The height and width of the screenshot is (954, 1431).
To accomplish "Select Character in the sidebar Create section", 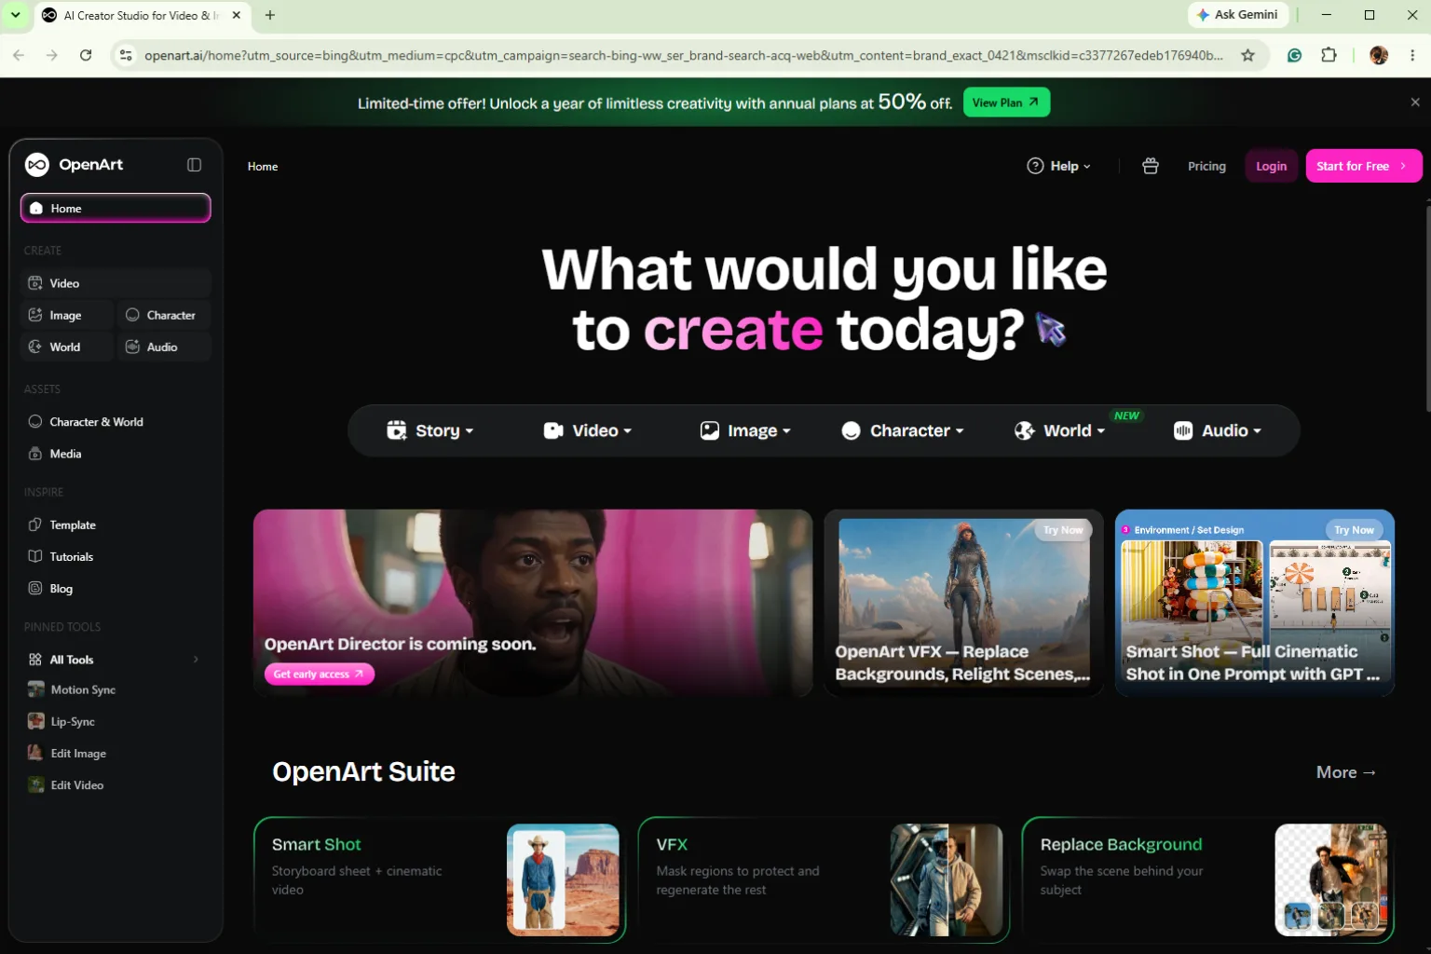I will coord(164,315).
